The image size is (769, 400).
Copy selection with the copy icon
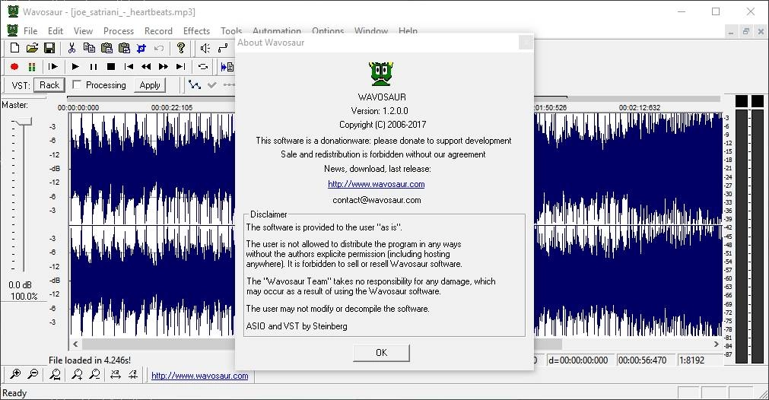coord(89,48)
